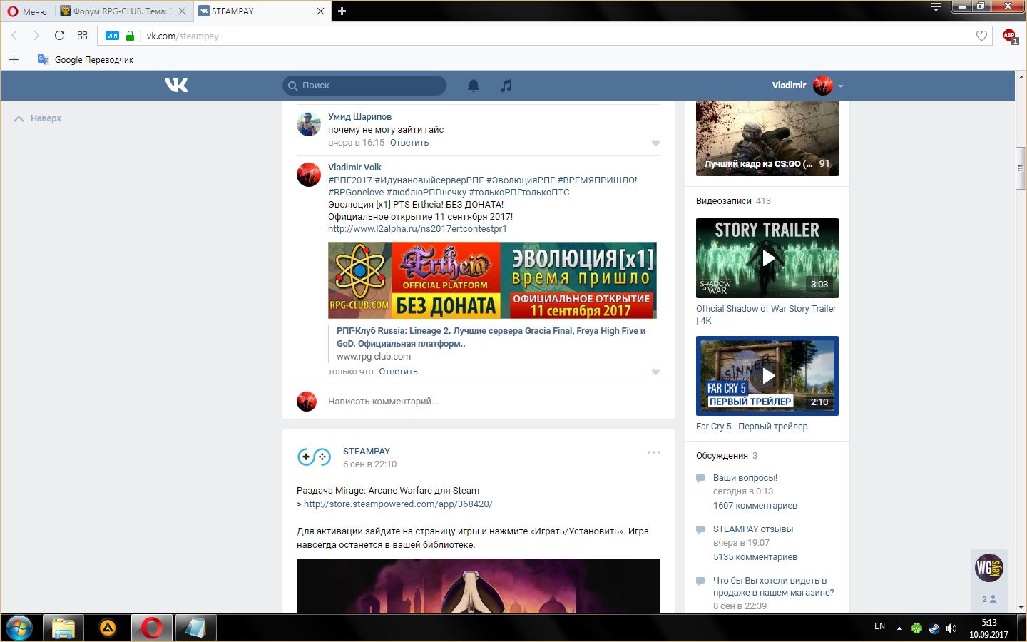Open the Лучший кадр из CS:GO album
Viewport: 1027px width, 642px height.
767,138
